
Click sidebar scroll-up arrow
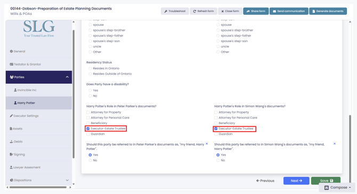tap(74, 22)
